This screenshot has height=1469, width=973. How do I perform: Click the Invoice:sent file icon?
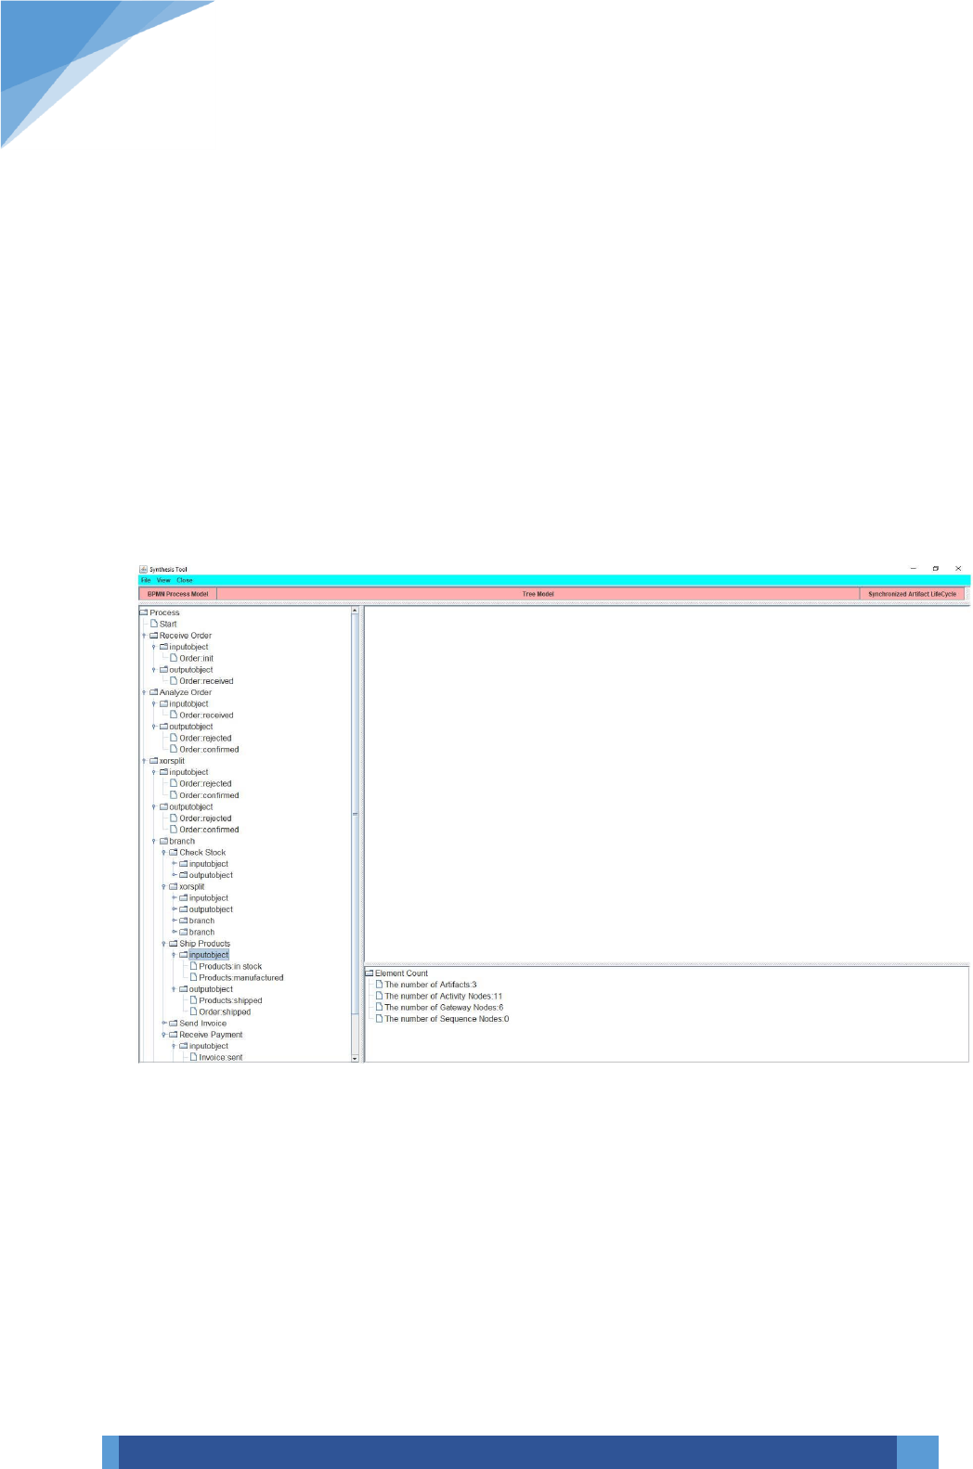(193, 1057)
